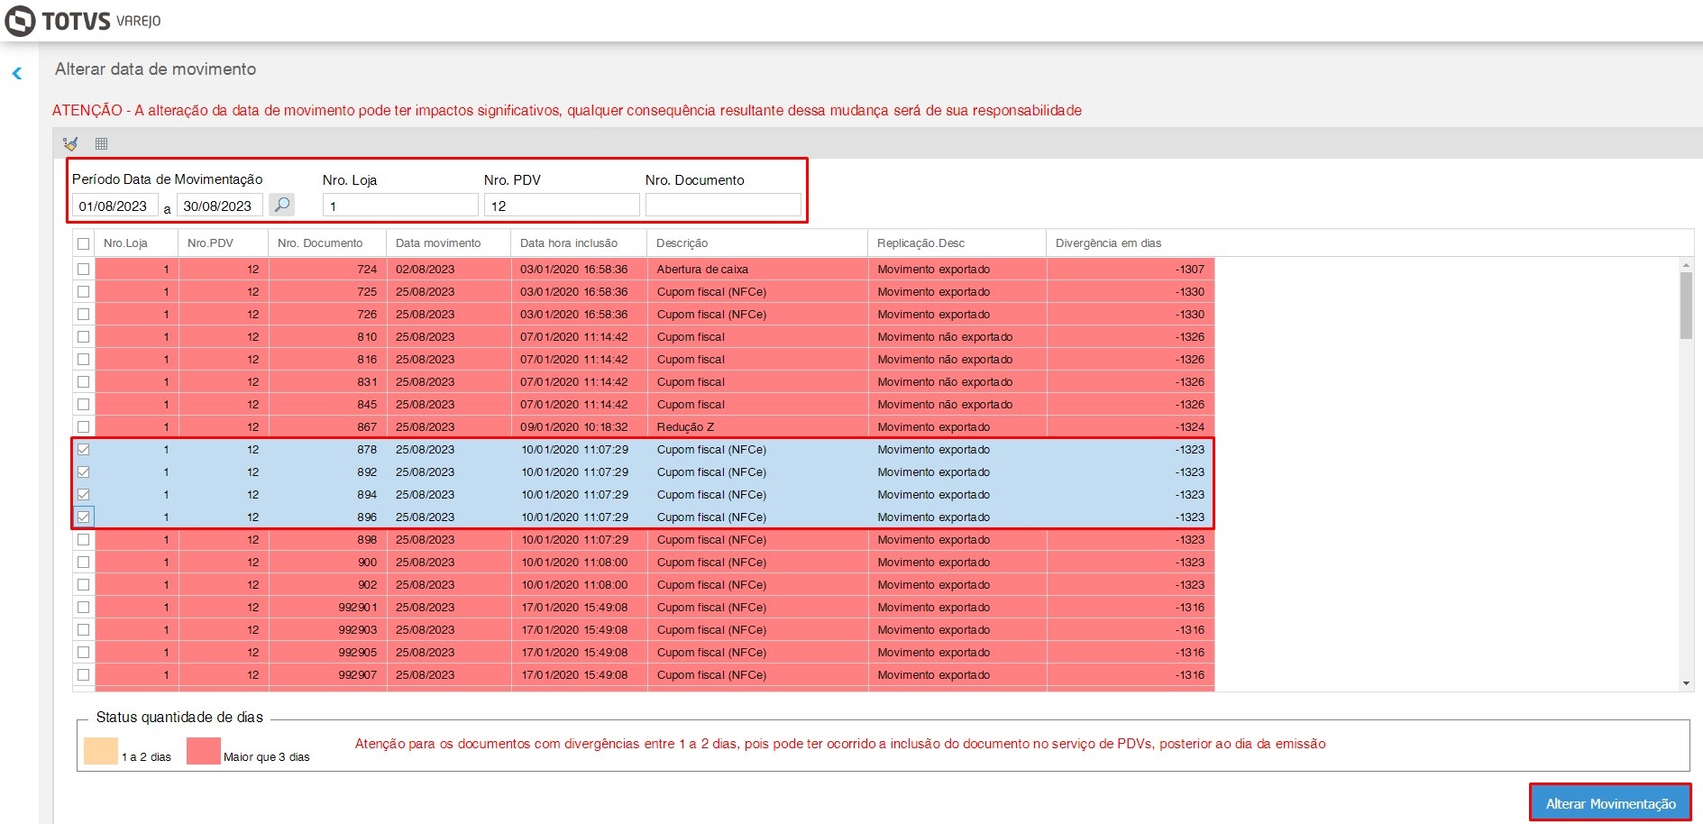Sort by Divergência em dias column header
The image size is (1703, 824).
click(x=1131, y=243)
